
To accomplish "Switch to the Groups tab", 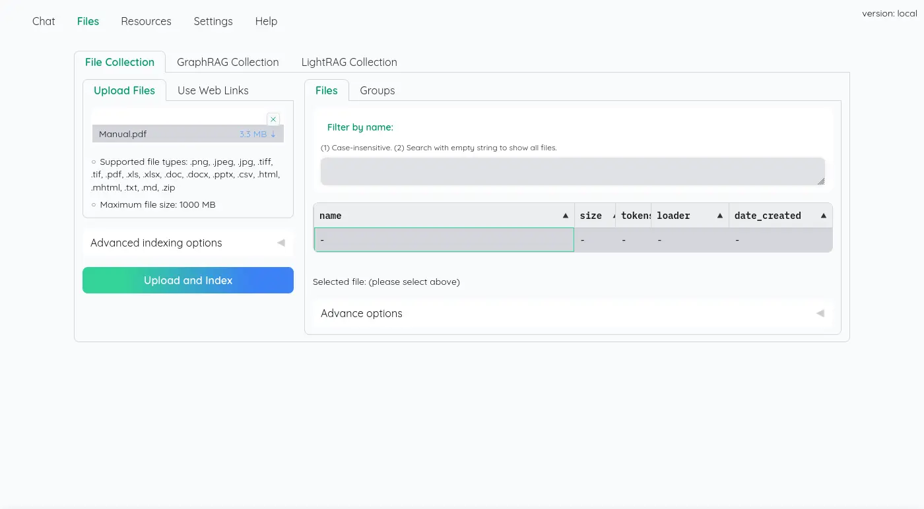I will 377,90.
